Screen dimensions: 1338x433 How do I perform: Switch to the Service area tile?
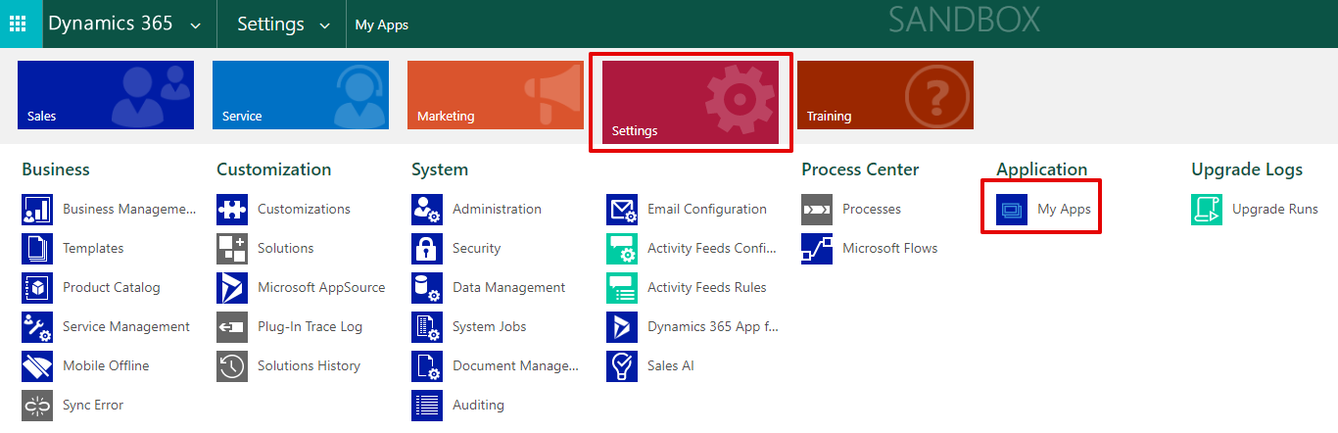click(x=301, y=95)
